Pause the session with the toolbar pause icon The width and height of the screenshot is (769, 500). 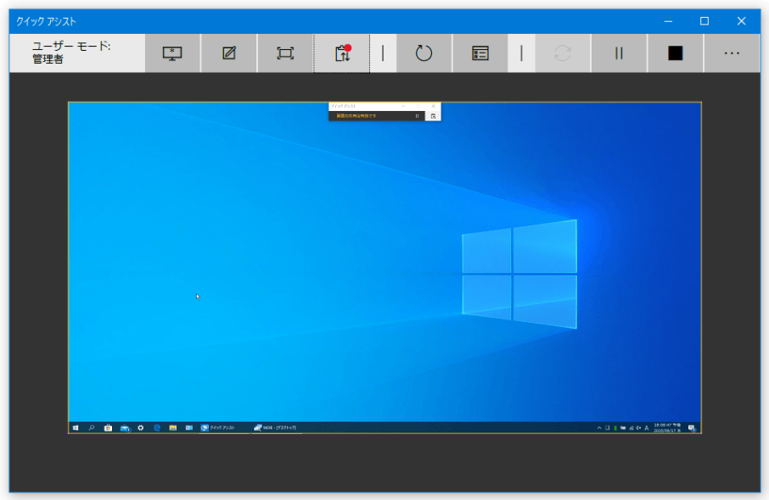coord(619,53)
